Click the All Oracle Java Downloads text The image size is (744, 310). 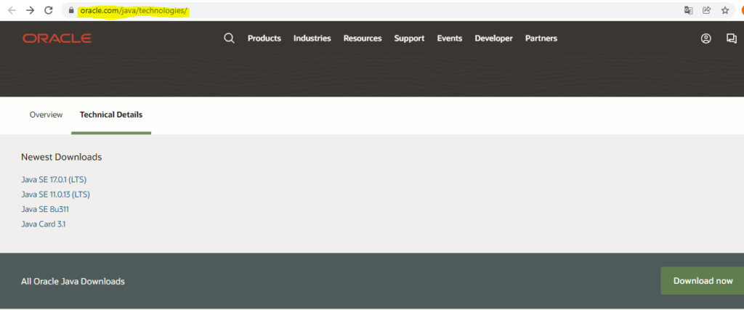(73, 282)
